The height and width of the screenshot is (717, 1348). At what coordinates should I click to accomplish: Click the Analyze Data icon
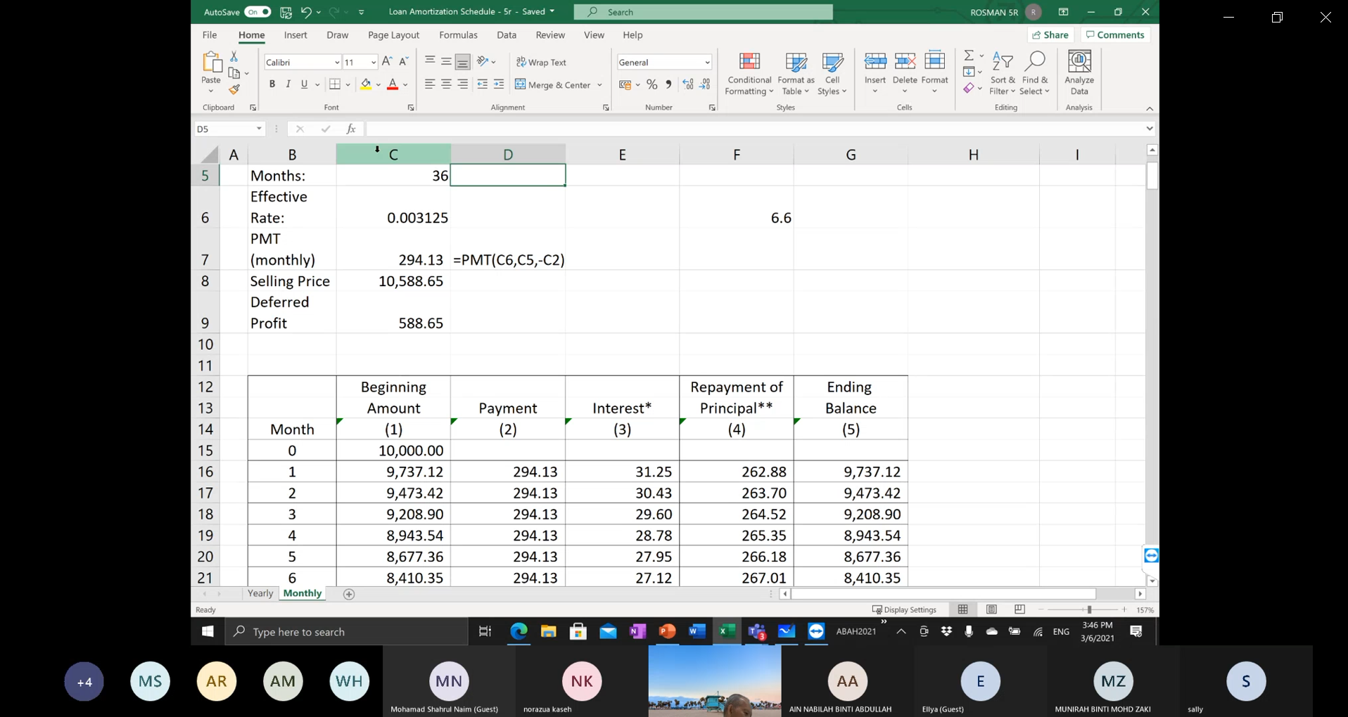click(1079, 73)
